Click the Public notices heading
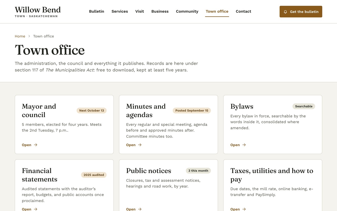The image size is (337, 211). pyautogui.click(x=149, y=171)
